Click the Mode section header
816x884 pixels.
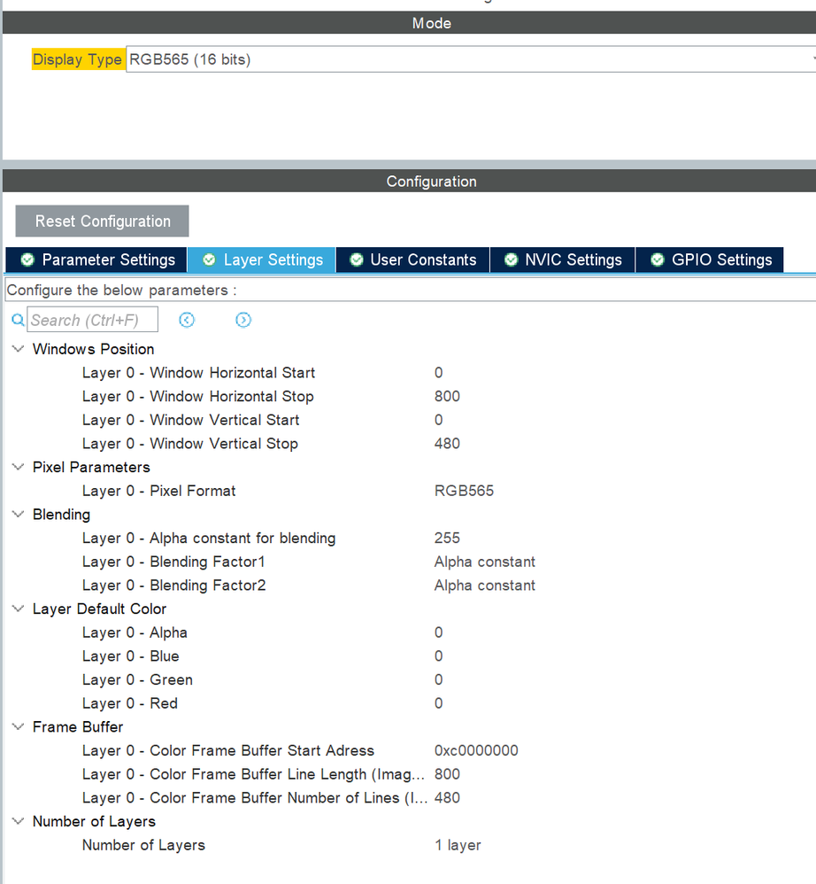point(410,23)
